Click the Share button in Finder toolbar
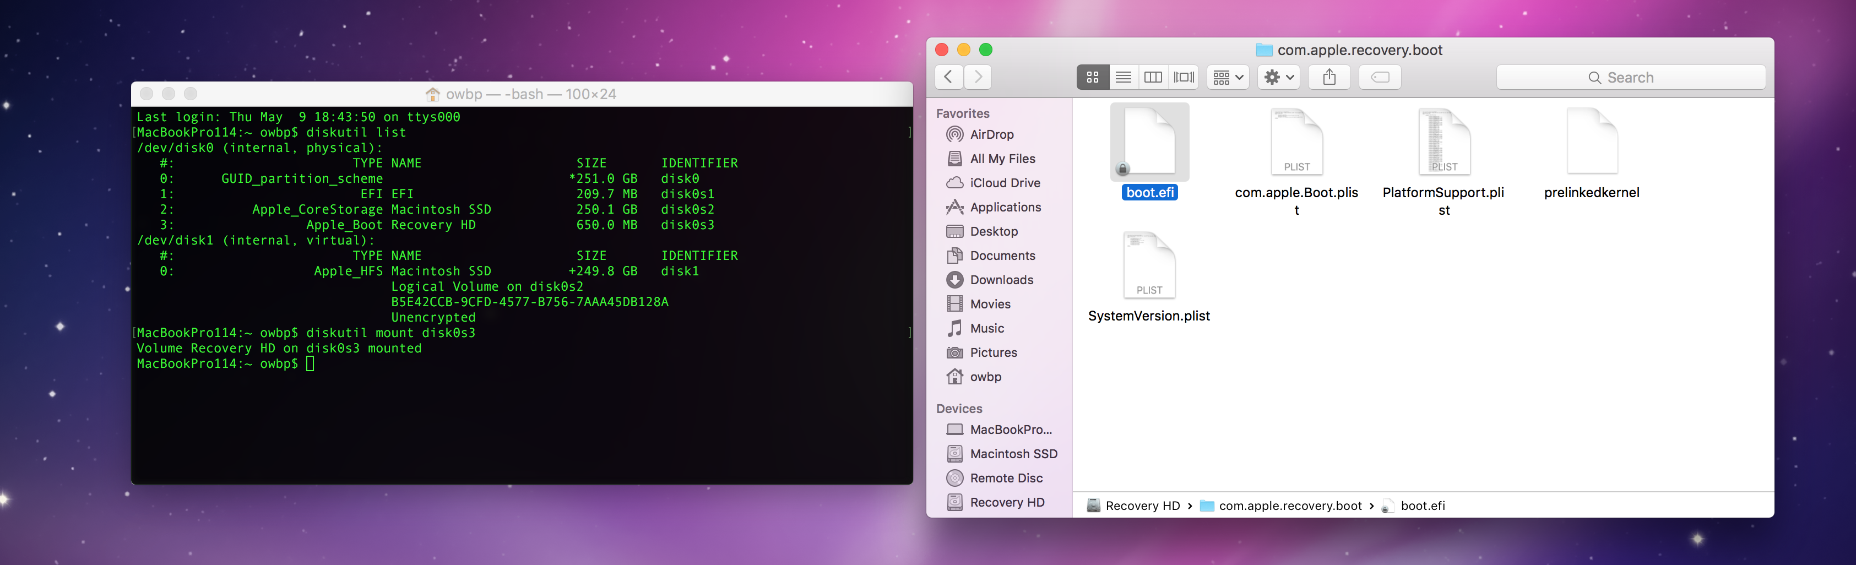 (1329, 77)
